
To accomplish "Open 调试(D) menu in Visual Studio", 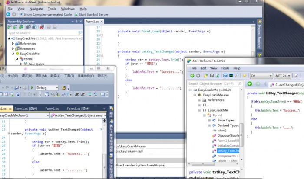I will pos(27,76).
